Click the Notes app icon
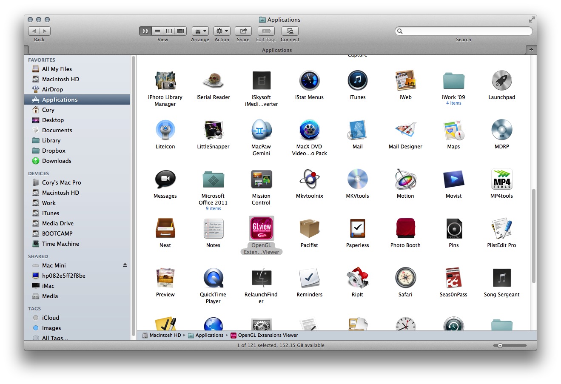 pyautogui.click(x=213, y=228)
